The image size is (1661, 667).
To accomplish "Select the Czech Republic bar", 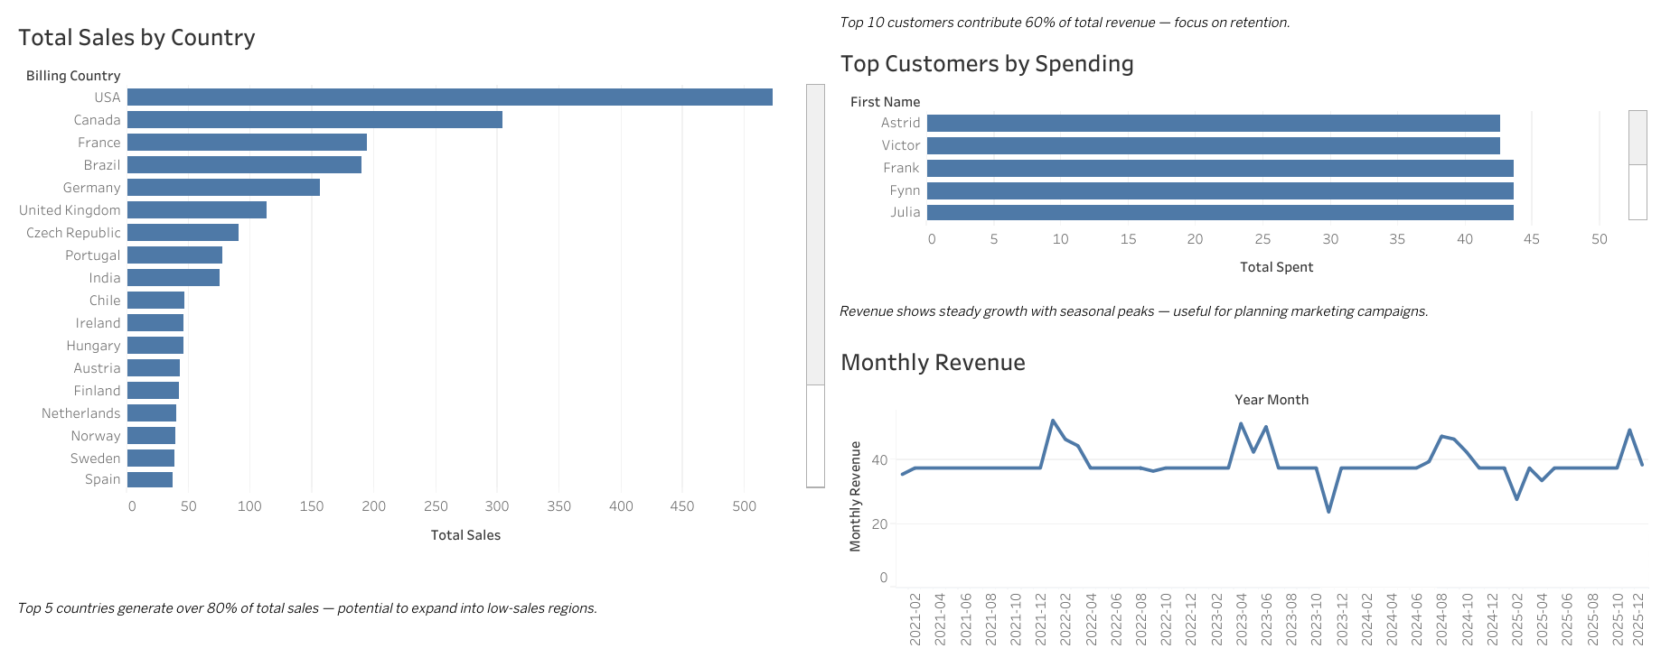I will pyautogui.click(x=183, y=233).
